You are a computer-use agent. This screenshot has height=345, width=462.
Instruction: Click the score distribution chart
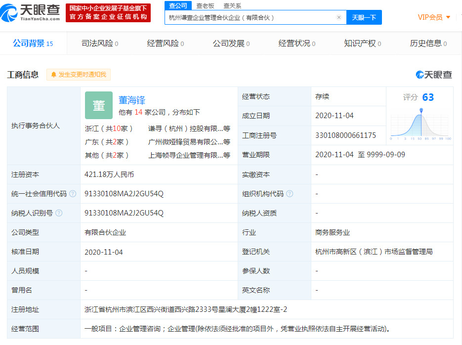420,124
